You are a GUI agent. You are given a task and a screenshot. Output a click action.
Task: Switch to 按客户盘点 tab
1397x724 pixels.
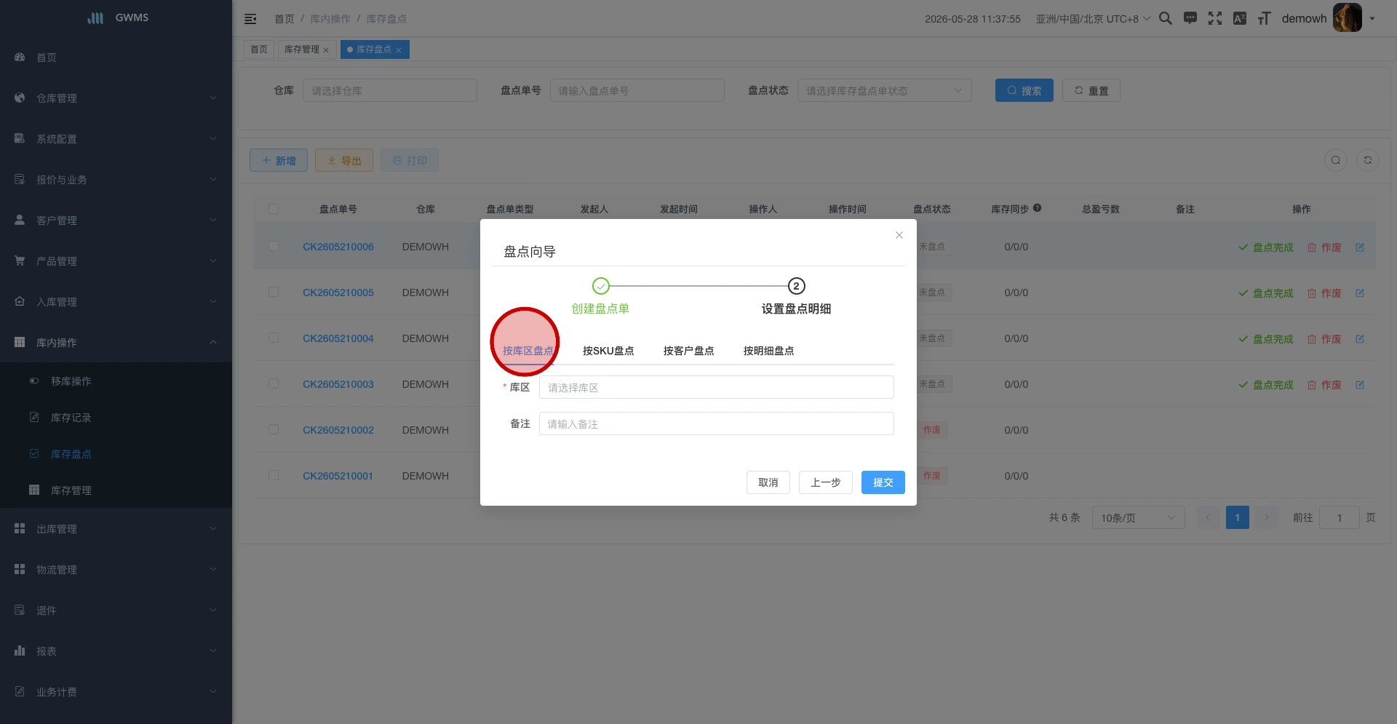[688, 351]
